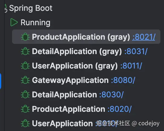
Task: Click debug bug icon of UserApplication (gray)
Action: coord(25,65)
